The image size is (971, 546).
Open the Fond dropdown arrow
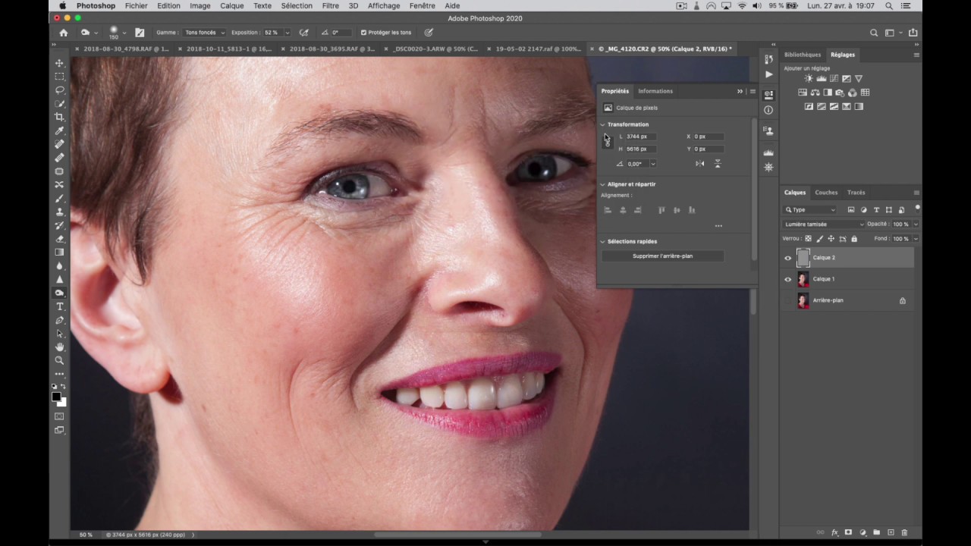point(916,239)
